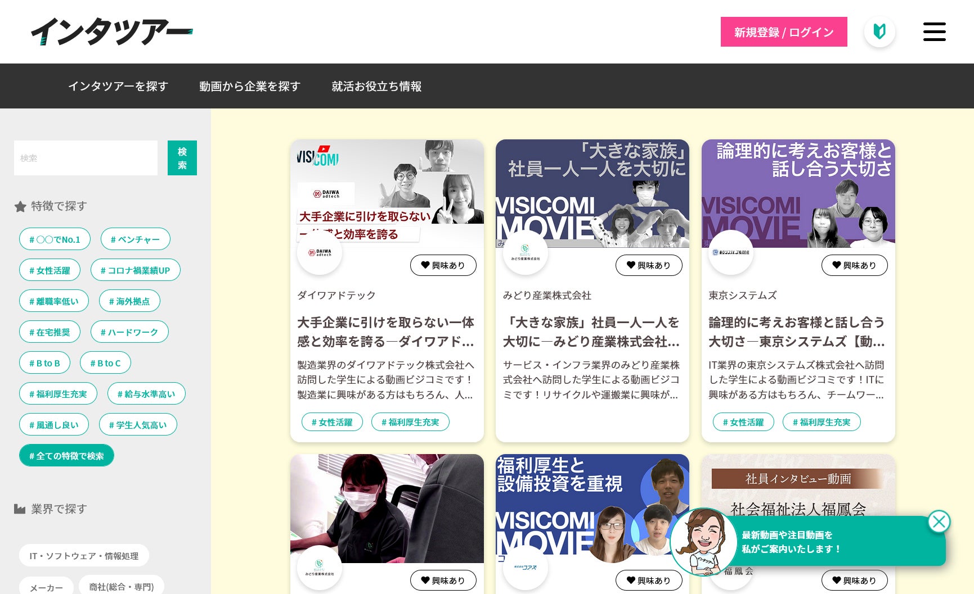Click company name 東京システムズ
974x594 pixels.
[743, 295]
